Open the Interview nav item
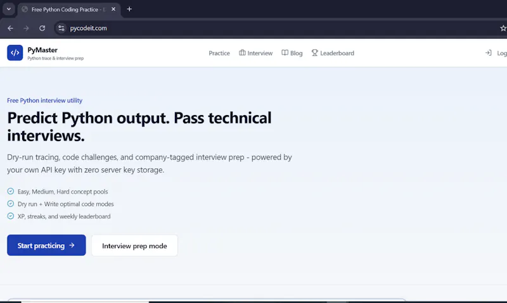Viewport: 507px width, 303px height. (256, 53)
